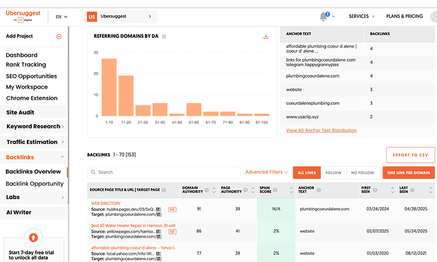Click the 1-10 DA bar in chart
The width and height of the screenshot is (437, 262).
click(109, 87)
